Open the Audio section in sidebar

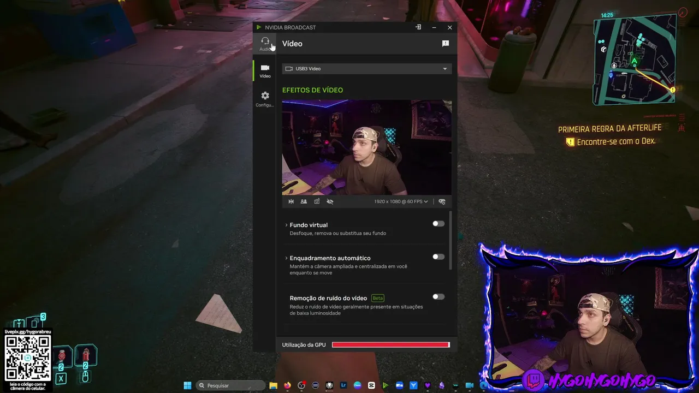265,44
